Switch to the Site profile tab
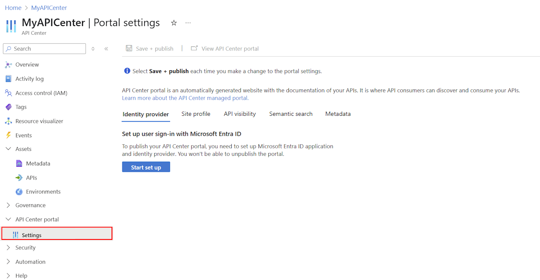540x280 pixels. 196,114
